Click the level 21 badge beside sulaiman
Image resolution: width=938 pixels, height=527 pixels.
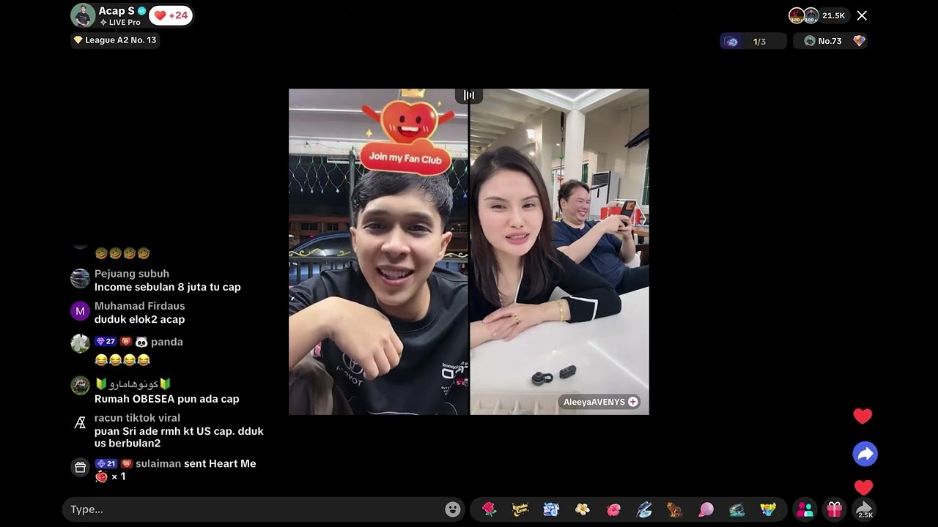(106, 463)
